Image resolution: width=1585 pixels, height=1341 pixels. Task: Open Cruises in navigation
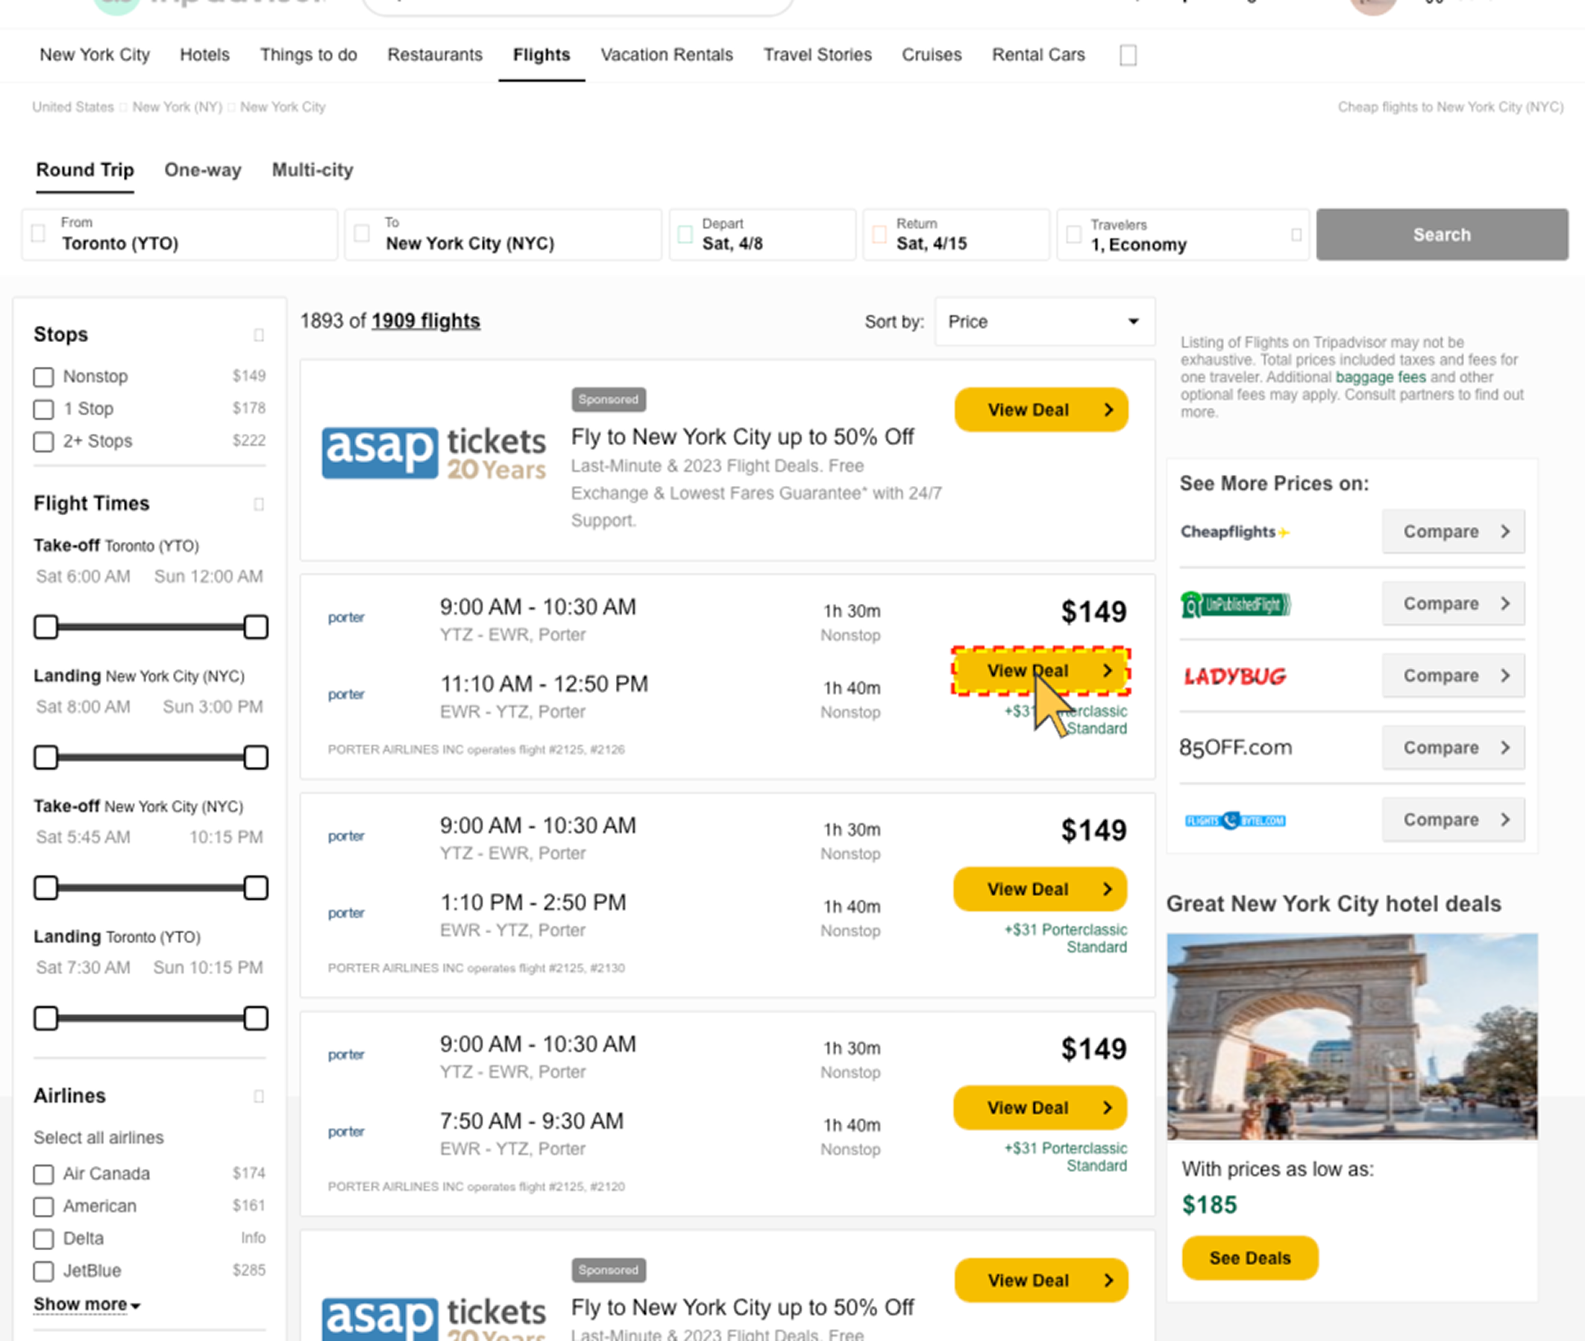(932, 54)
